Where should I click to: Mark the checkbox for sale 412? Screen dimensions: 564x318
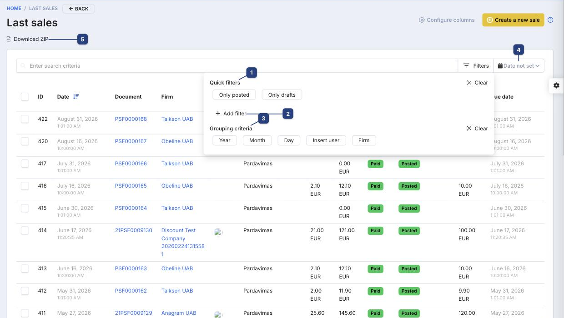tap(25, 291)
